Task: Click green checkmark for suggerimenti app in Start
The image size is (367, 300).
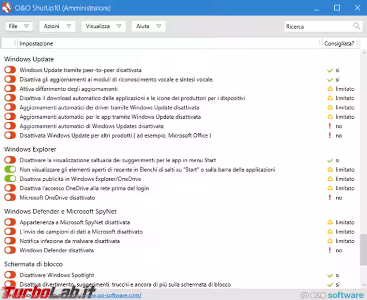Action: coord(330,161)
